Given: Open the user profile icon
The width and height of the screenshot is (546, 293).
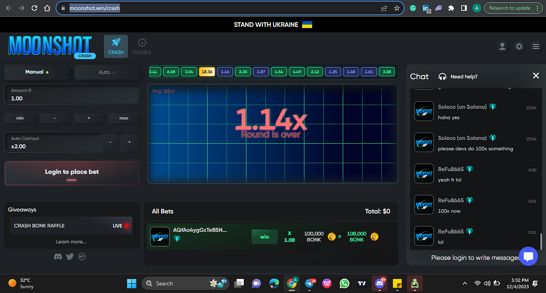Looking at the screenshot, I should point(502,46).
